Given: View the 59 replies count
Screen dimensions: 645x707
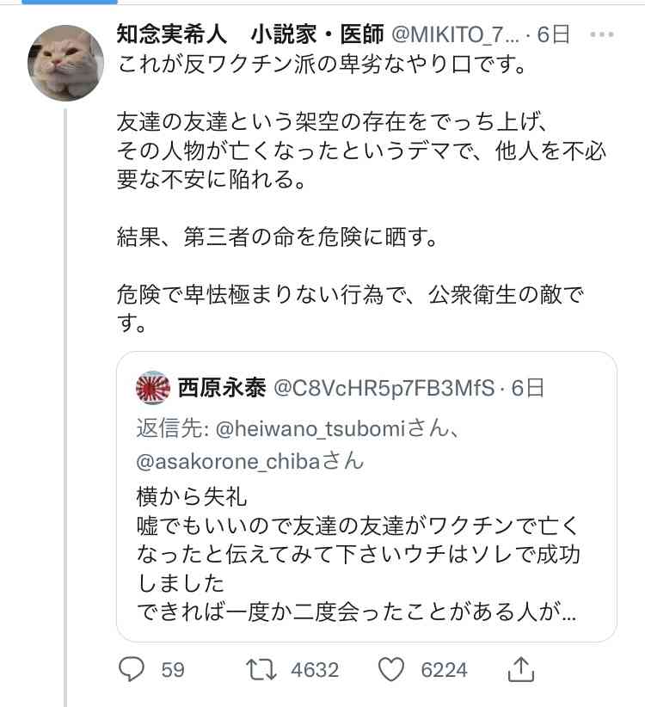Looking at the screenshot, I should pos(173,669).
